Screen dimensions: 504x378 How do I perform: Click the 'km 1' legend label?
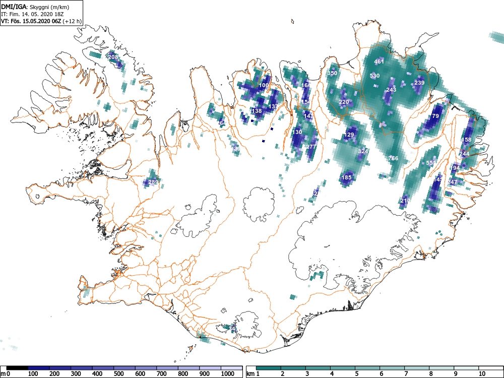(253, 374)
